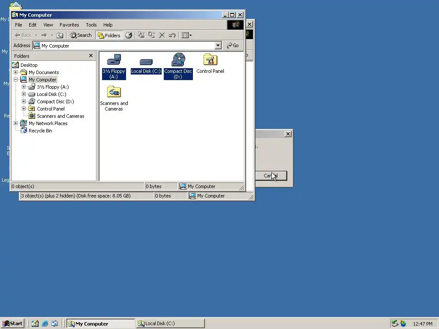Screen dimensions: 439x329
Task: Open the Tools menu
Action: pos(91,25)
